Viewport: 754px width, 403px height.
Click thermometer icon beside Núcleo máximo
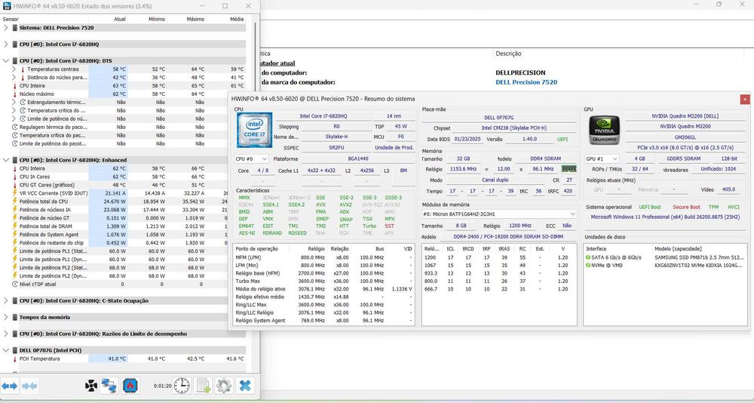(x=14, y=94)
